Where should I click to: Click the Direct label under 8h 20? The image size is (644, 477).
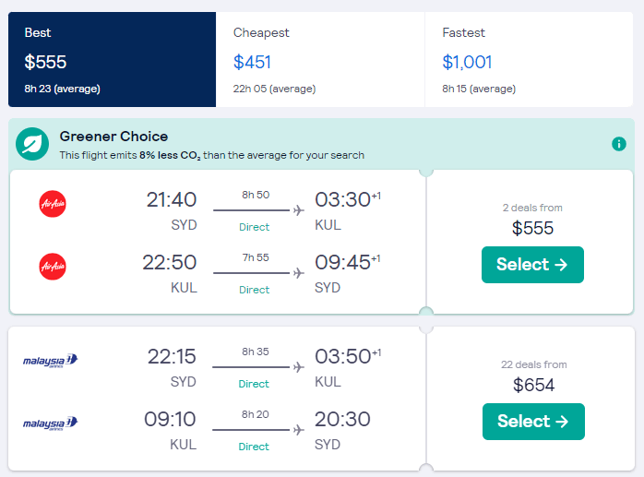point(255,447)
